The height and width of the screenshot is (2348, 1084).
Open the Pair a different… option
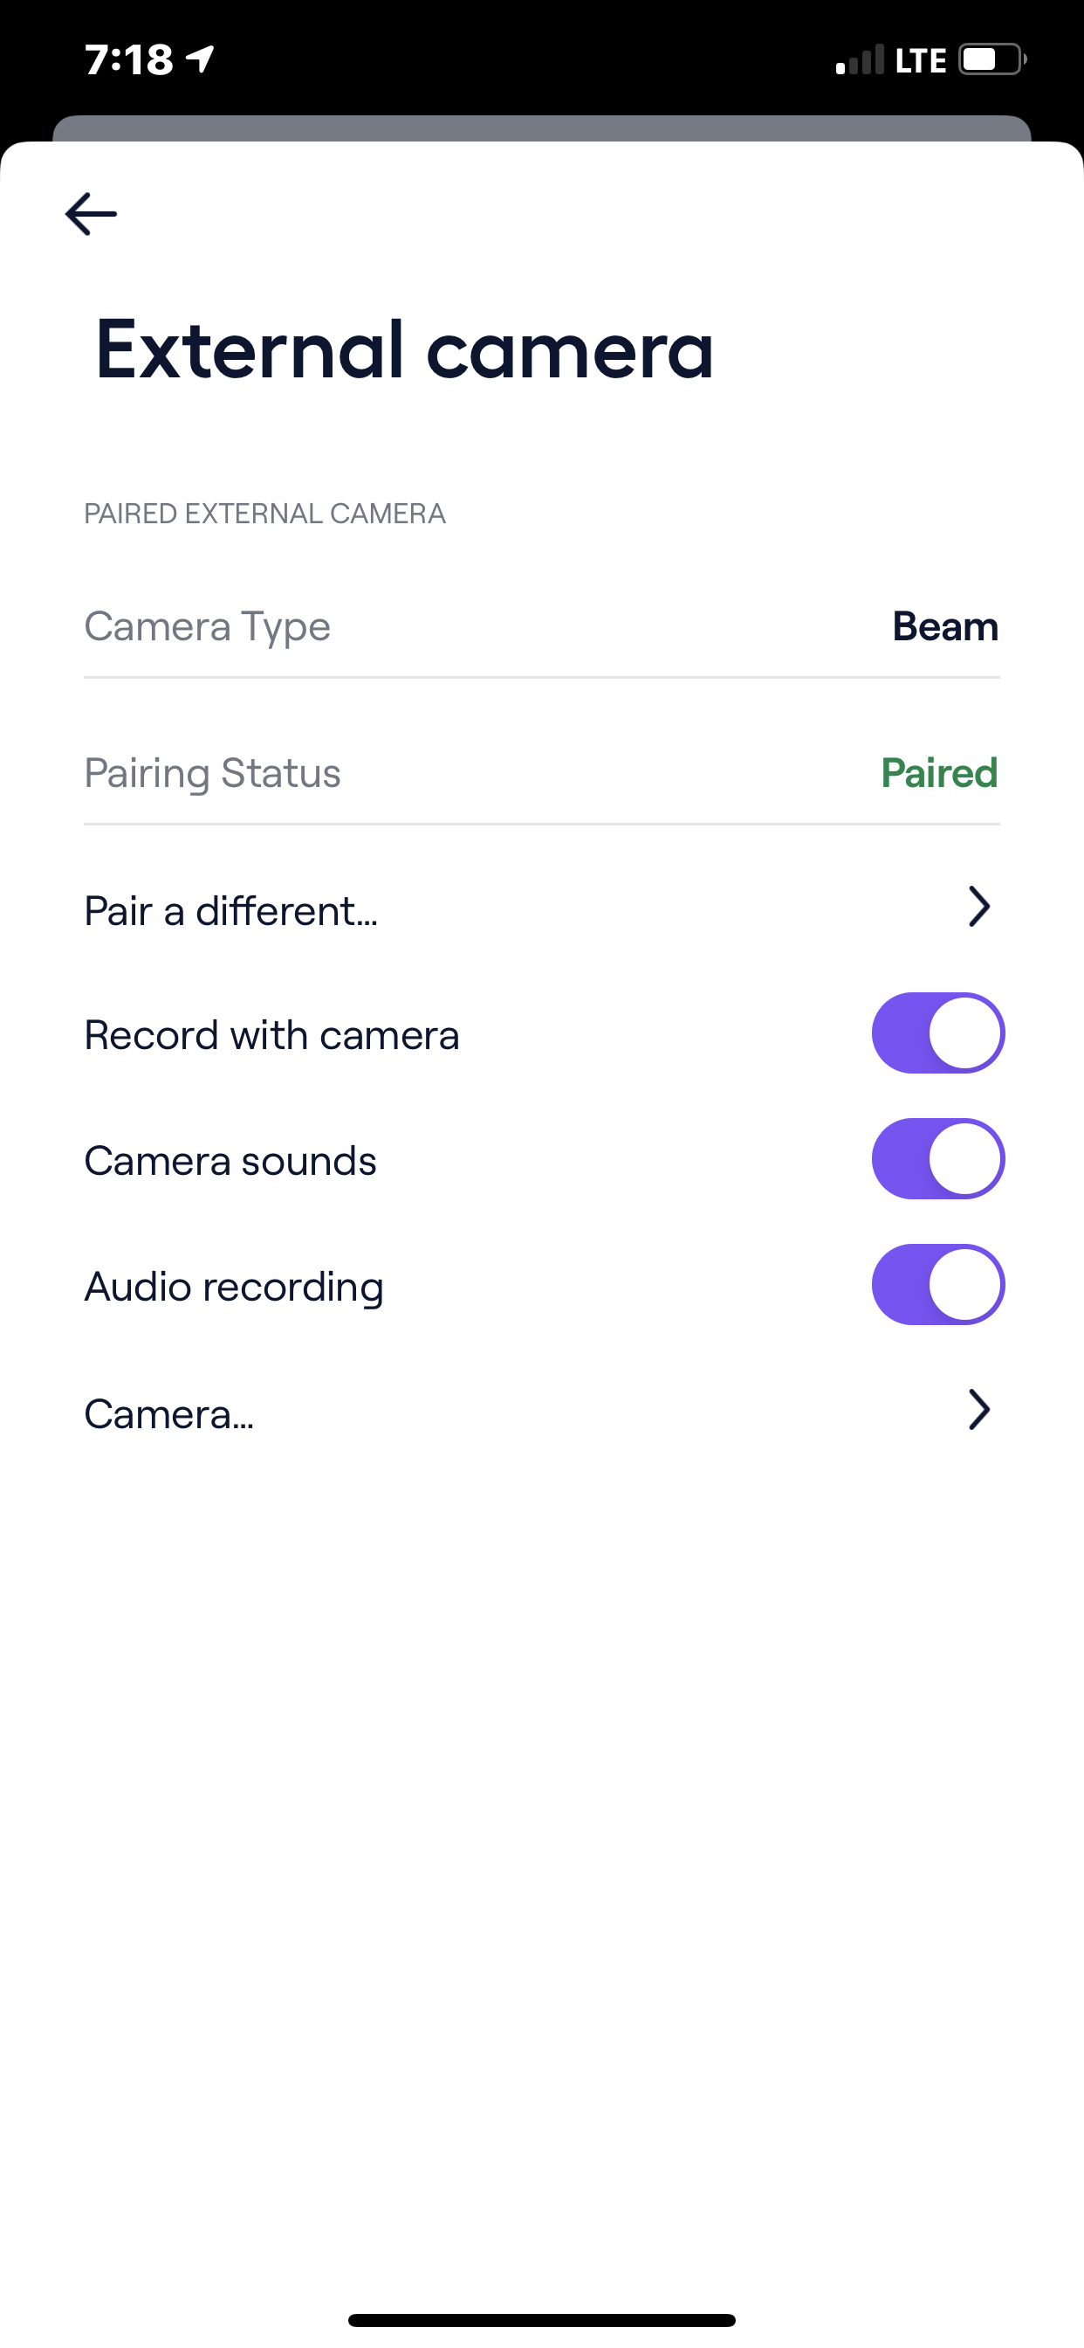click(x=231, y=910)
